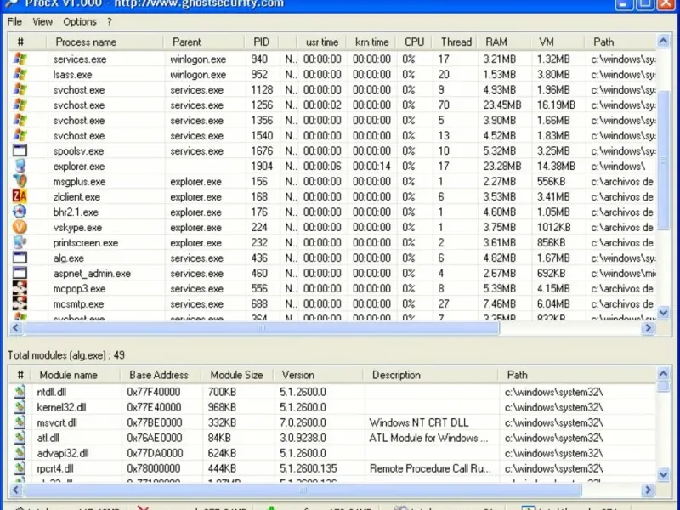Click process list scroll left arrow
This screenshot has width=680, height=510.
point(16,328)
